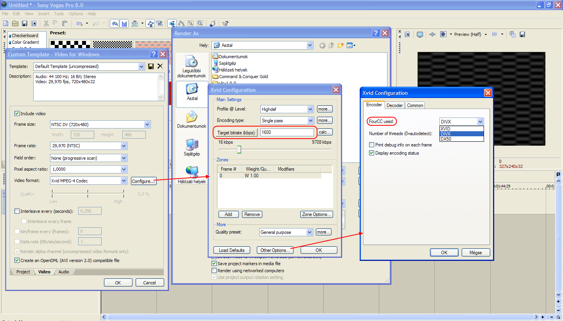
Task: Enable Render using networked computers
Action: (214, 271)
